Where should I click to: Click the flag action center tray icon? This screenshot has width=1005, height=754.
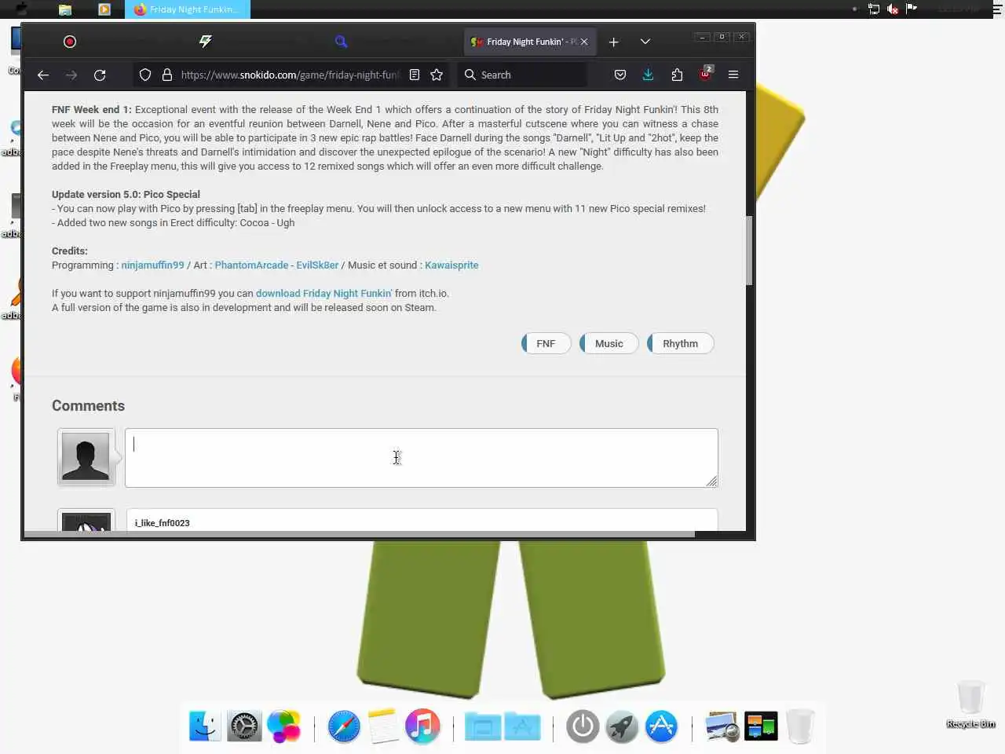pyautogui.click(x=912, y=9)
